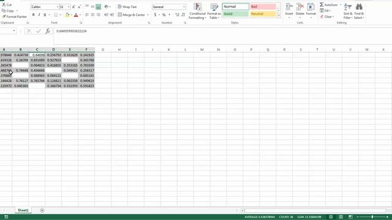Add a new sheet with plus button
Screen dimensions: 392x220
42,210
